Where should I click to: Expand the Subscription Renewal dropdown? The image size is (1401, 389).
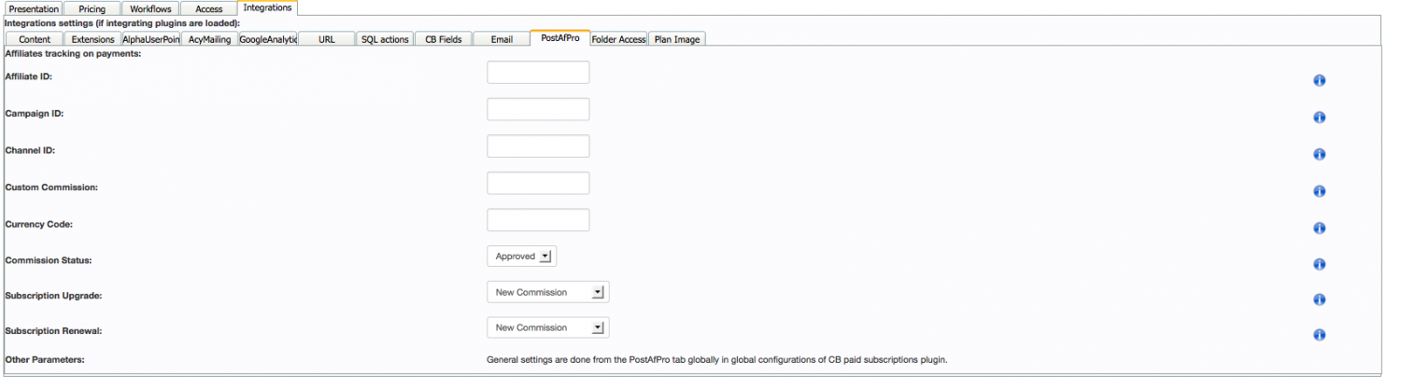pyautogui.click(x=548, y=327)
